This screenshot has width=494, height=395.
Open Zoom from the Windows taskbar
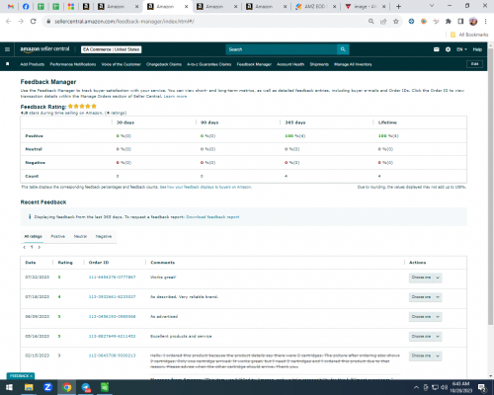[x=47, y=387]
